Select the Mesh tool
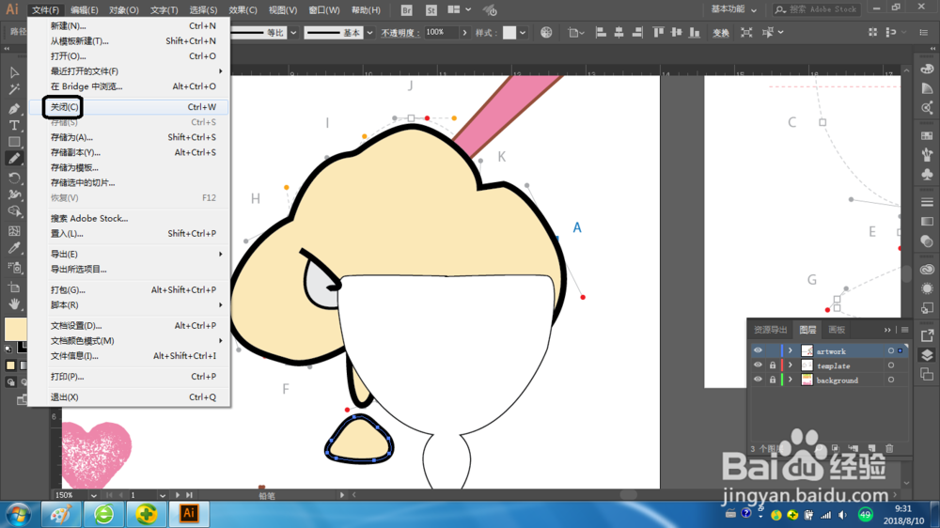 tap(14, 231)
